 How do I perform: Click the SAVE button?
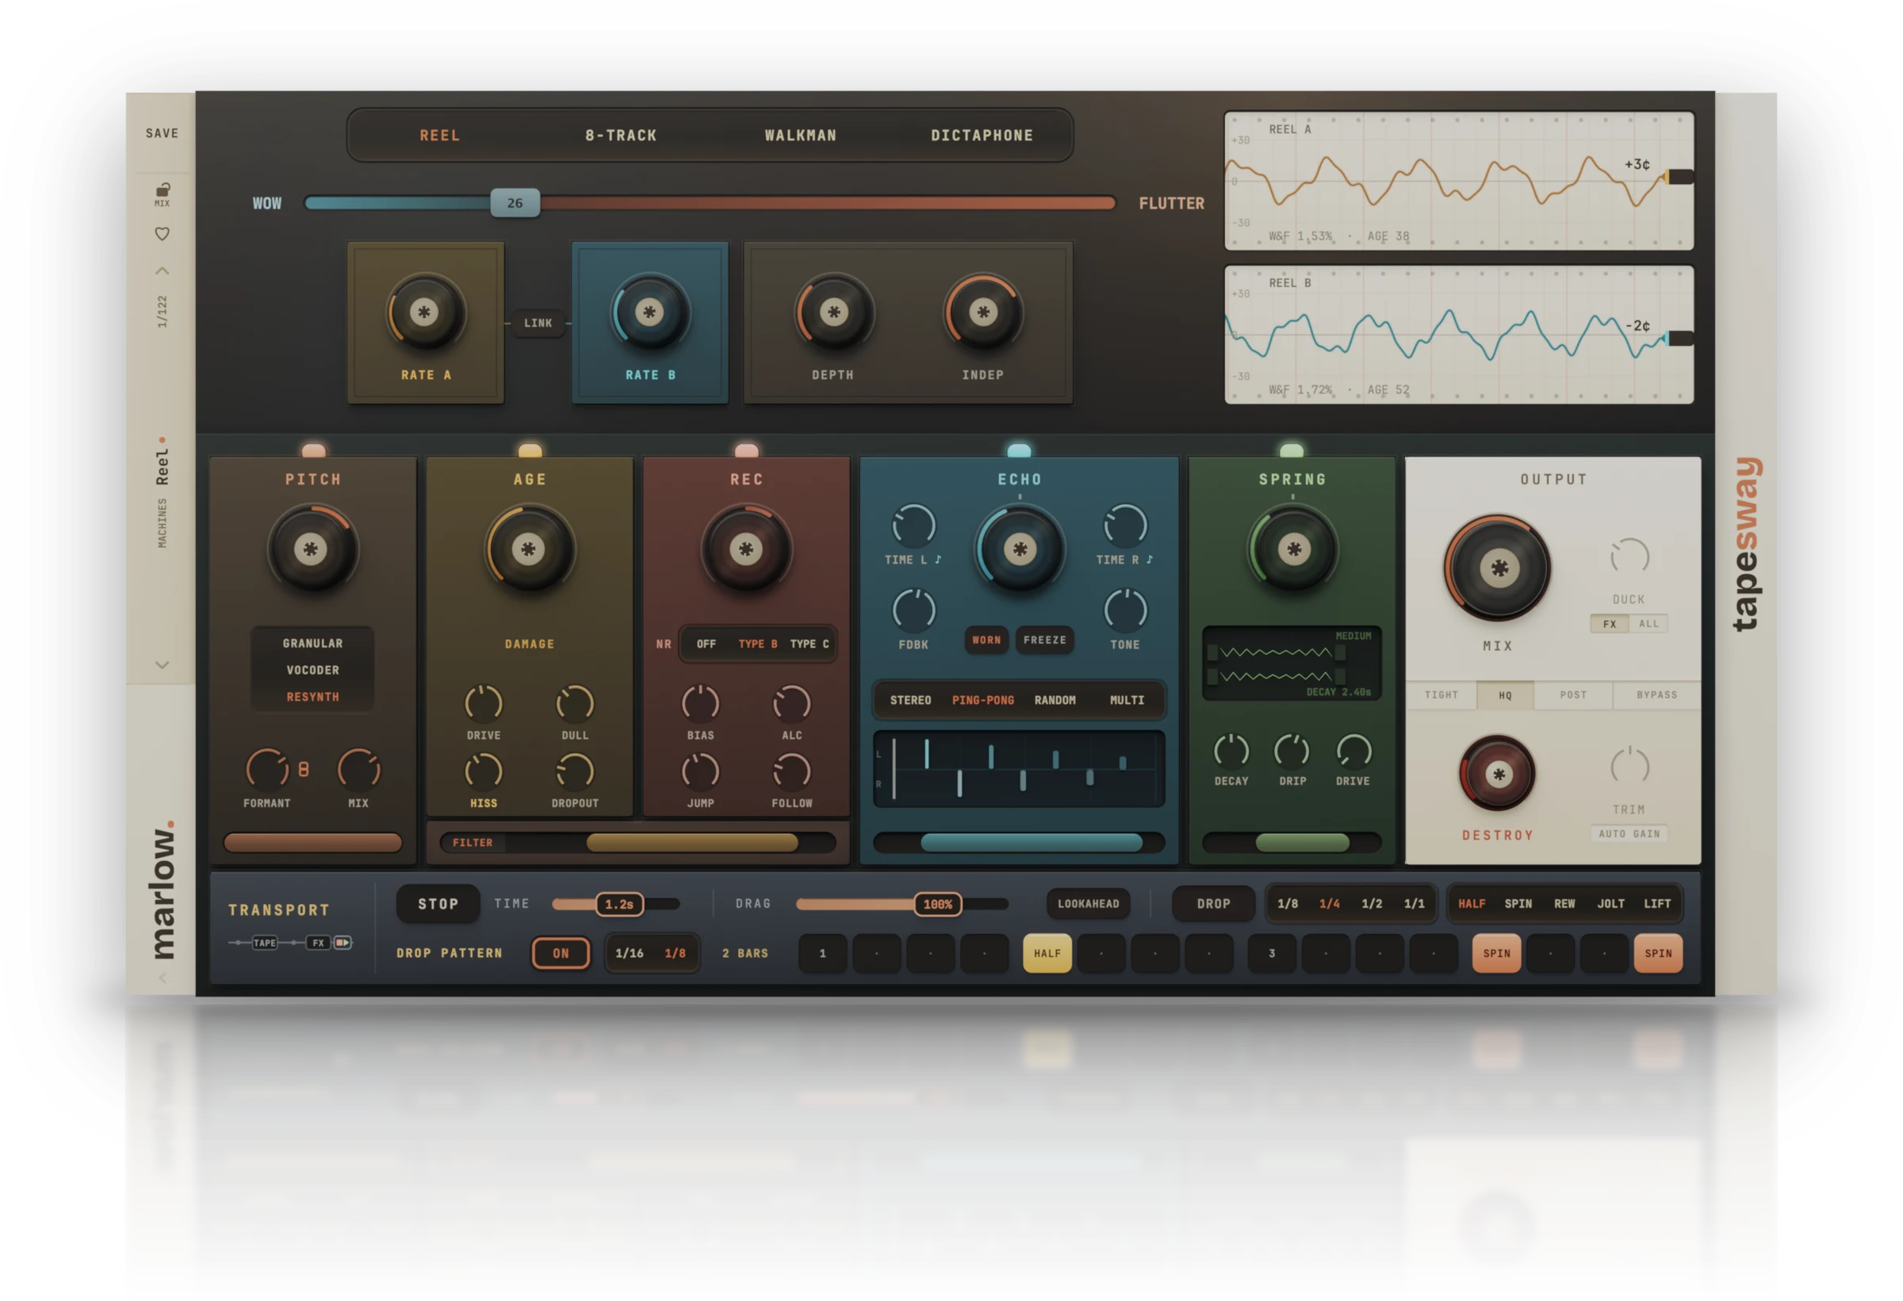161,132
